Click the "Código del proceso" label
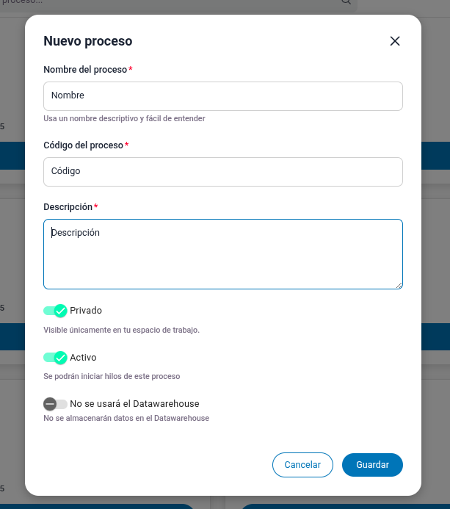450x509 pixels. point(83,145)
